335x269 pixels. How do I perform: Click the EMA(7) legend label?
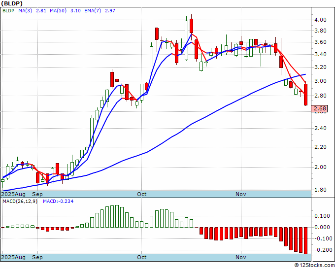93,10
